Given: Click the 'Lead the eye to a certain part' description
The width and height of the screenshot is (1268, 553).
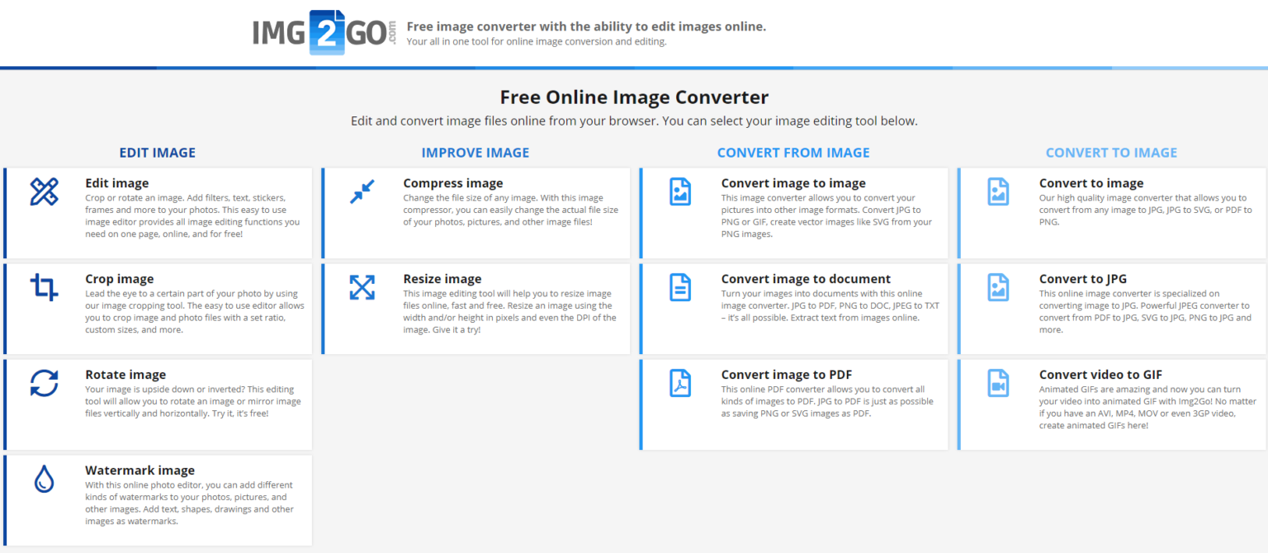Looking at the screenshot, I should tap(195, 312).
